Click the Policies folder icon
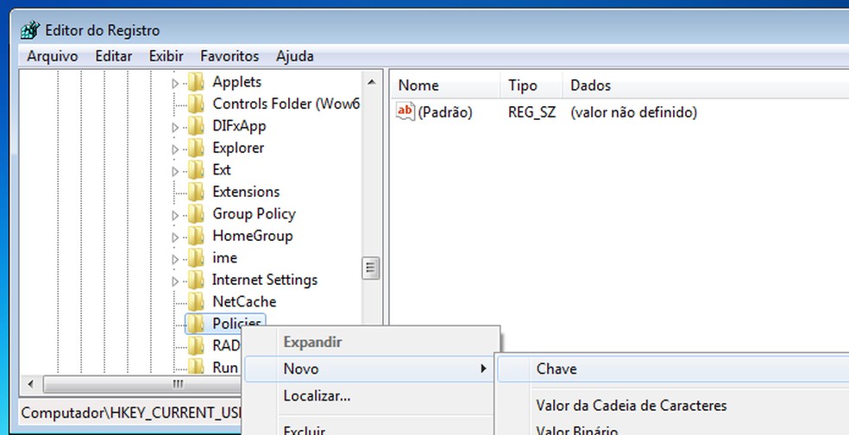This screenshot has height=435, width=849. click(x=196, y=324)
